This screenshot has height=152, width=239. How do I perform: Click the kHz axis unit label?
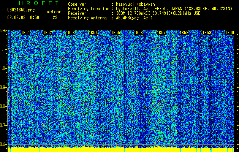[3, 31]
